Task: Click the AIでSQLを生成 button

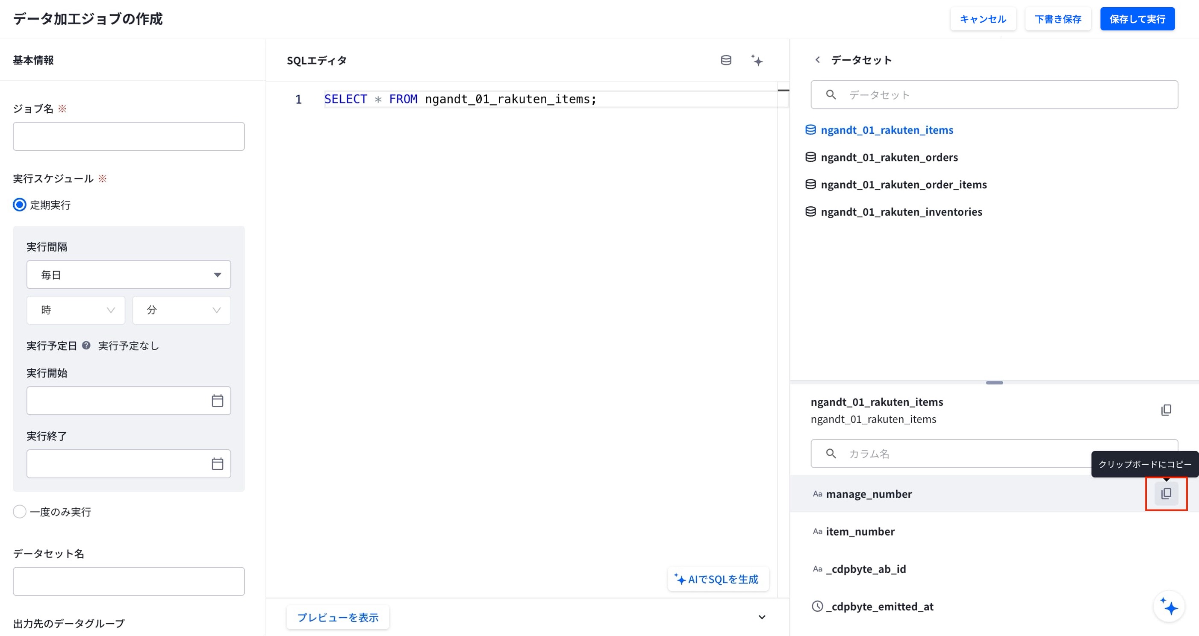Action: pos(717,579)
